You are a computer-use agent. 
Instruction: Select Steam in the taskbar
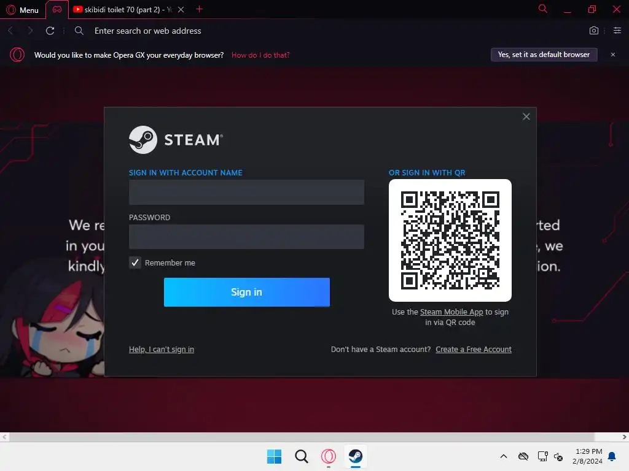coord(356,456)
